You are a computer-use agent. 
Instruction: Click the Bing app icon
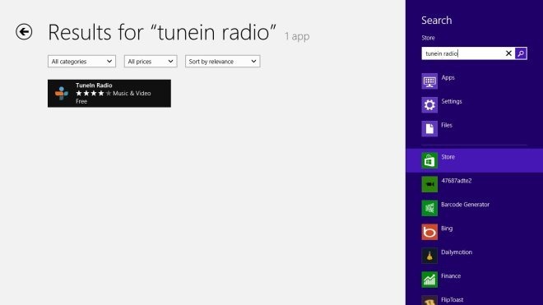pyautogui.click(x=429, y=232)
